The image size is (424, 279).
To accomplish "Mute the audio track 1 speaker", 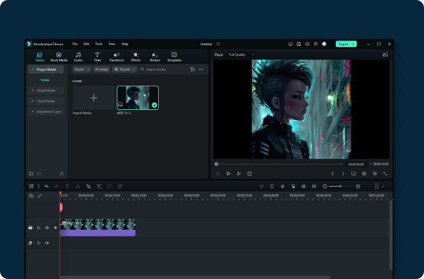I will (47, 243).
